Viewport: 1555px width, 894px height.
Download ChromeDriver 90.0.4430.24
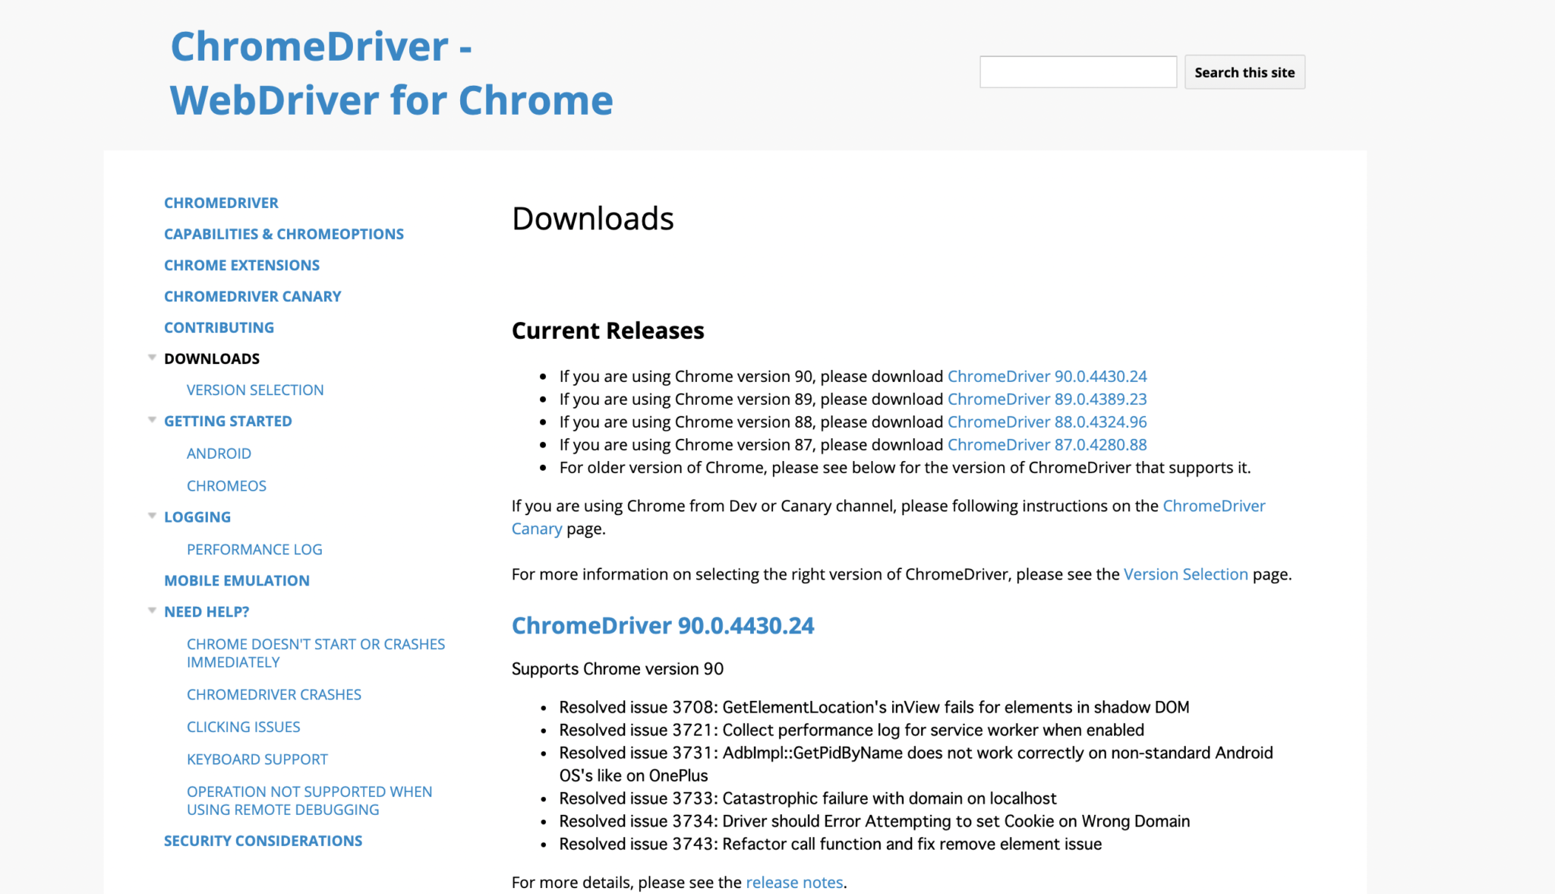pos(1046,376)
